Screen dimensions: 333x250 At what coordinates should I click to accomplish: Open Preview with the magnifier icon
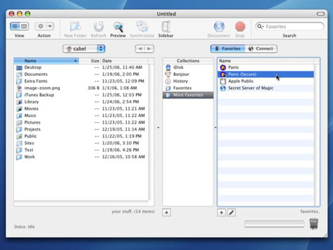(x=118, y=27)
